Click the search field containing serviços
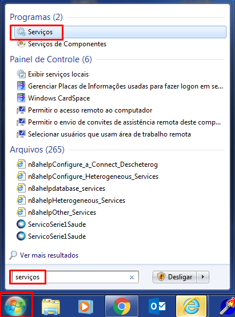This screenshot has width=235, height=317. click(75, 277)
